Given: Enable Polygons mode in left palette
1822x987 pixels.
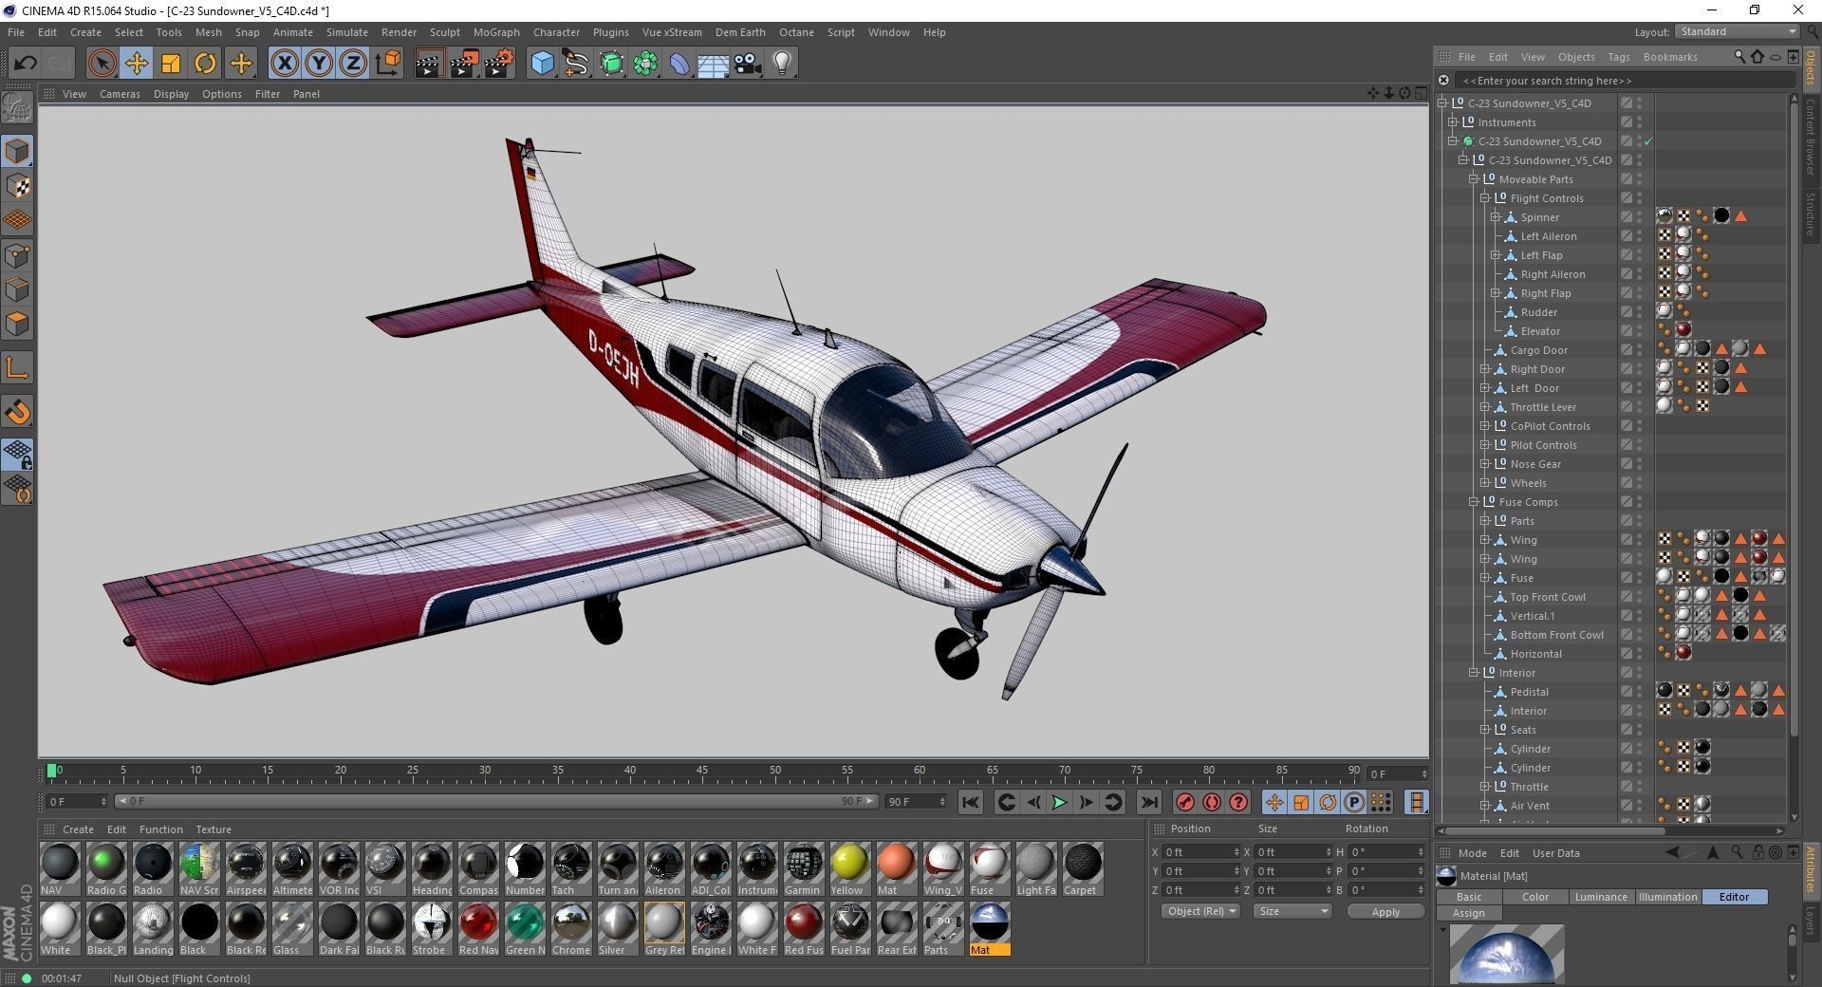Looking at the screenshot, I should point(18,325).
